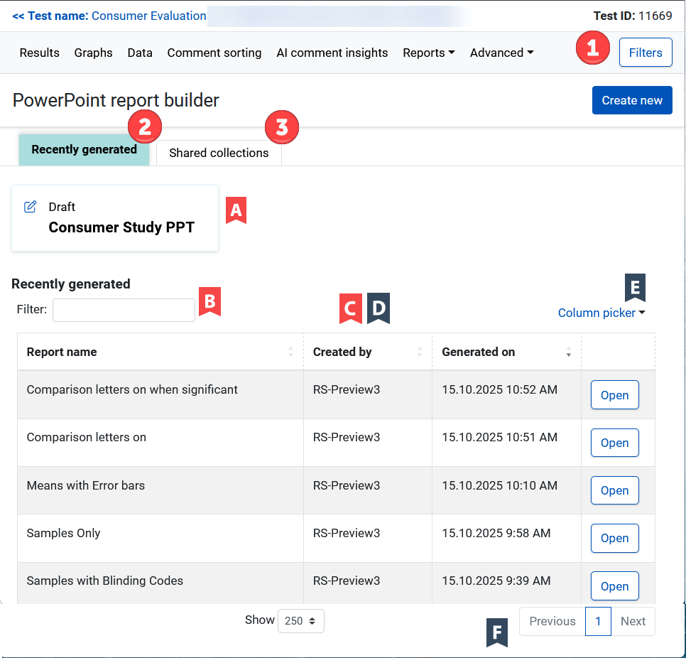Open the Advanced dropdown menu
686x658 pixels.
(501, 53)
